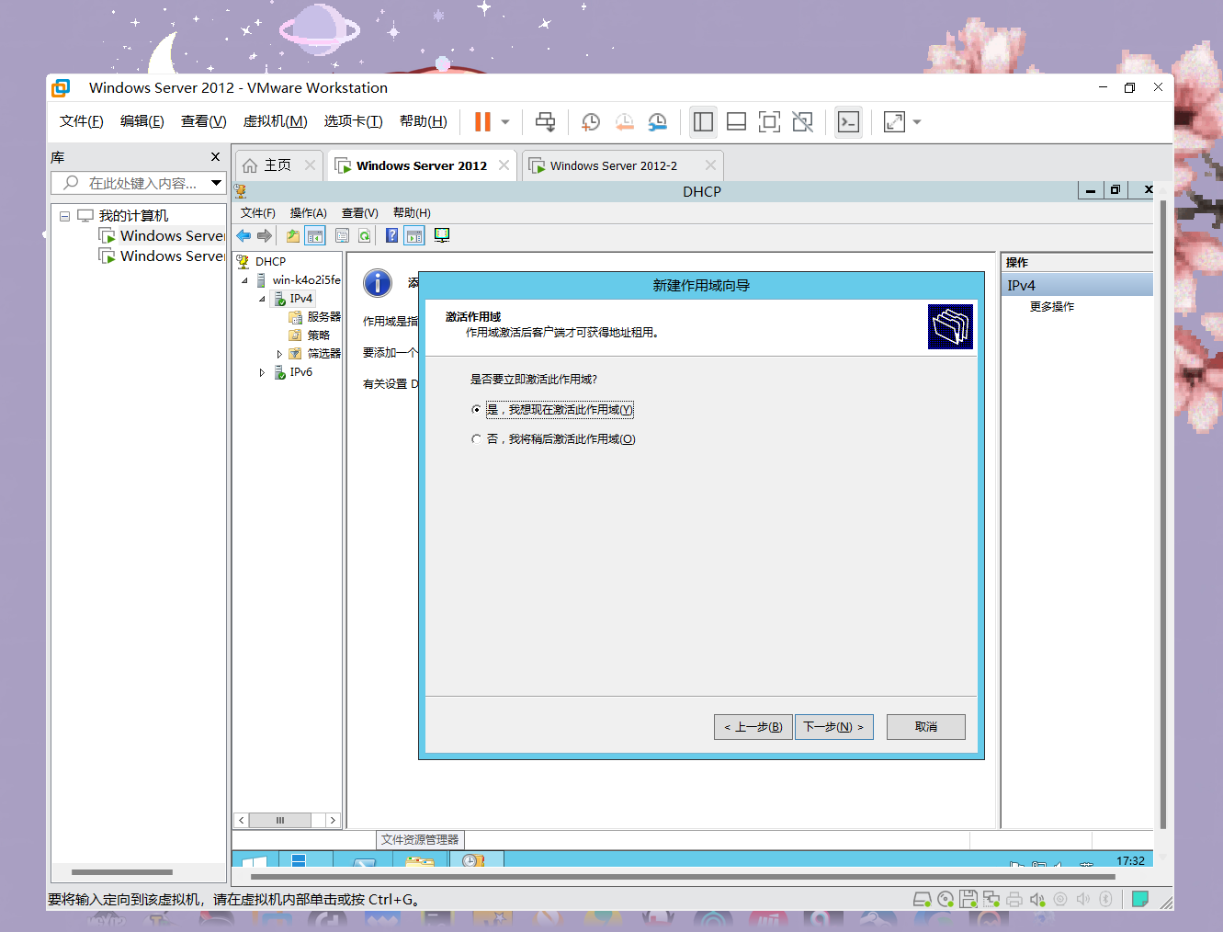Click the 取消 cancel button in wizard
This screenshot has width=1223, height=932.
pyautogui.click(x=926, y=727)
